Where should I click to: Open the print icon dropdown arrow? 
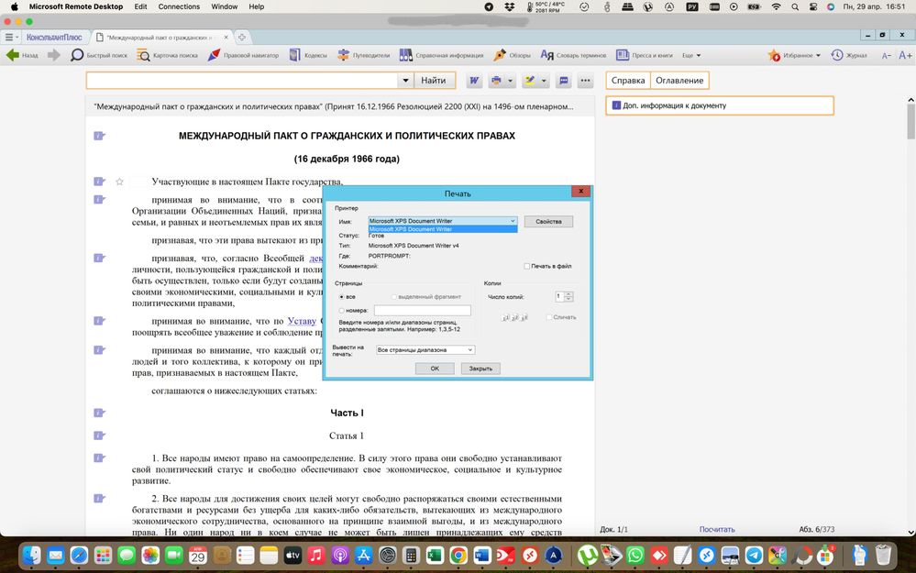(510, 81)
